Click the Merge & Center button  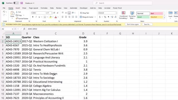click(86, 17)
